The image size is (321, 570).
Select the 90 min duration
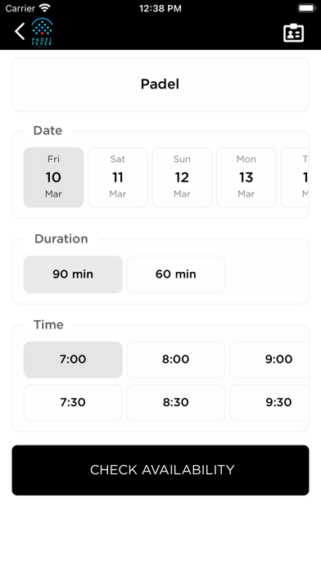point(73,274)
